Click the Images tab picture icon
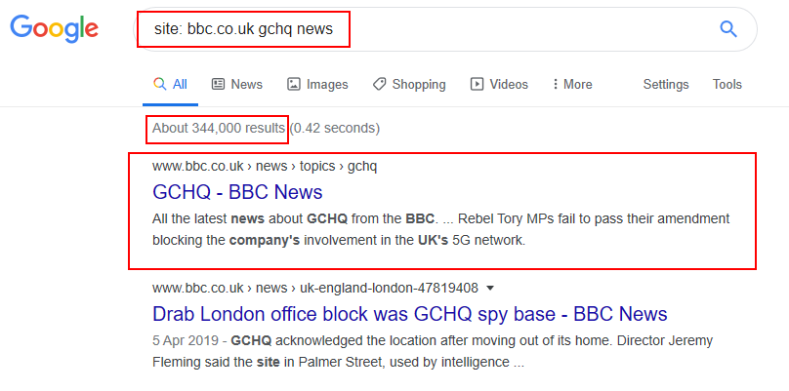The height and width of the screenshot is (391, 789). (293, 85)
